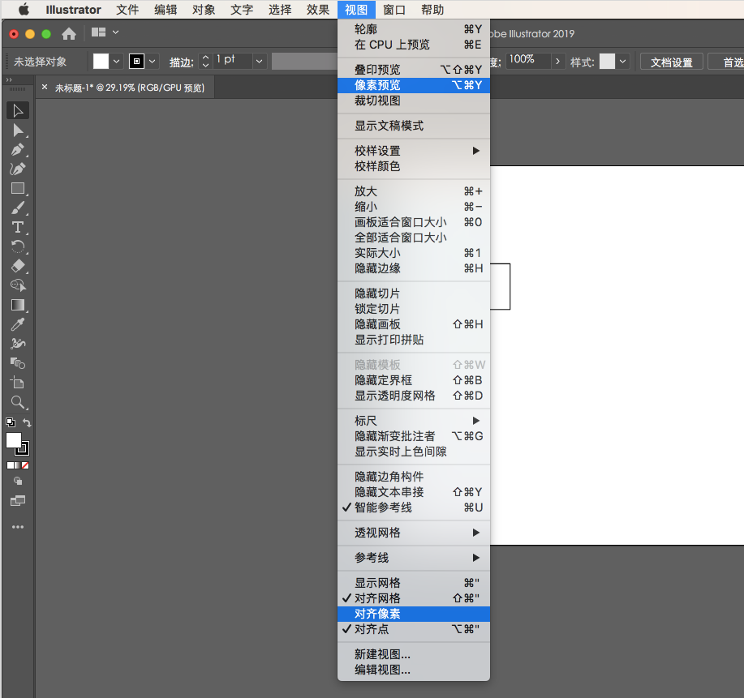Click the toolbar fill color box

pyautogui.click(x=13, y=440)
